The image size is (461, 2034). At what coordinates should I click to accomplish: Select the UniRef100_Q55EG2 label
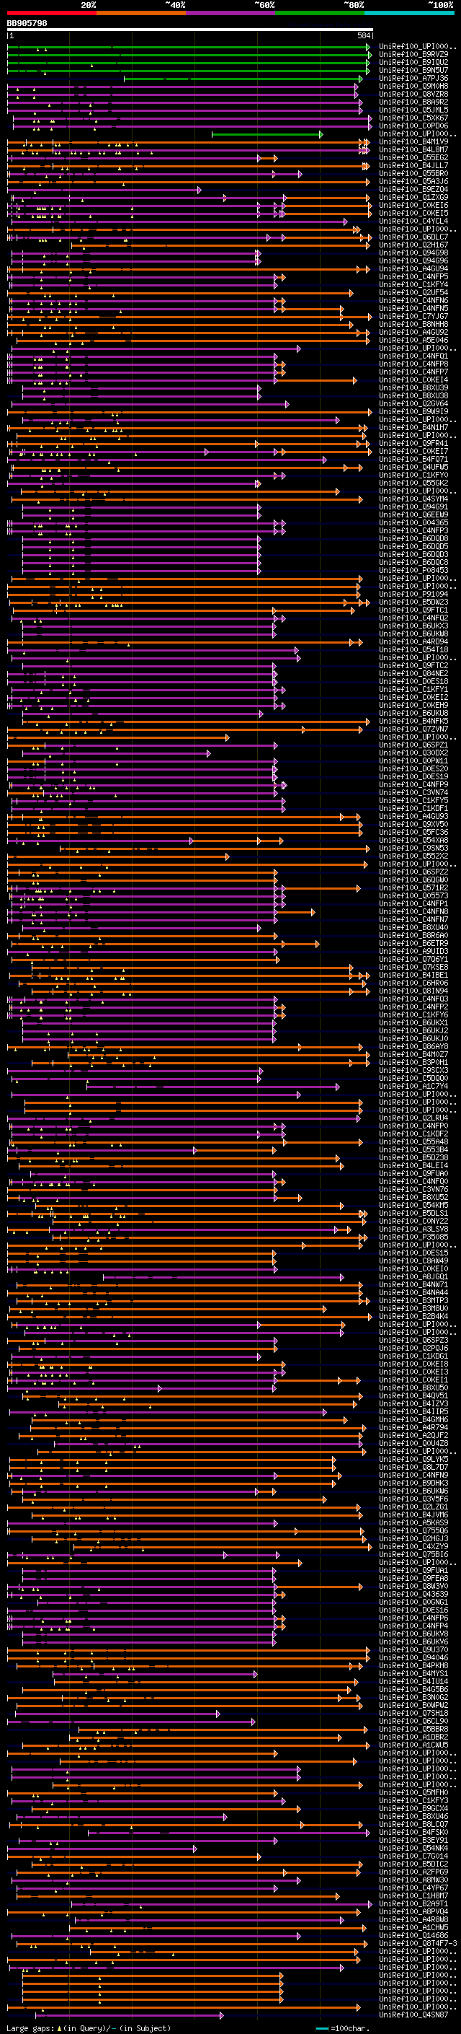pyautogui.click(x=413, y=158)
